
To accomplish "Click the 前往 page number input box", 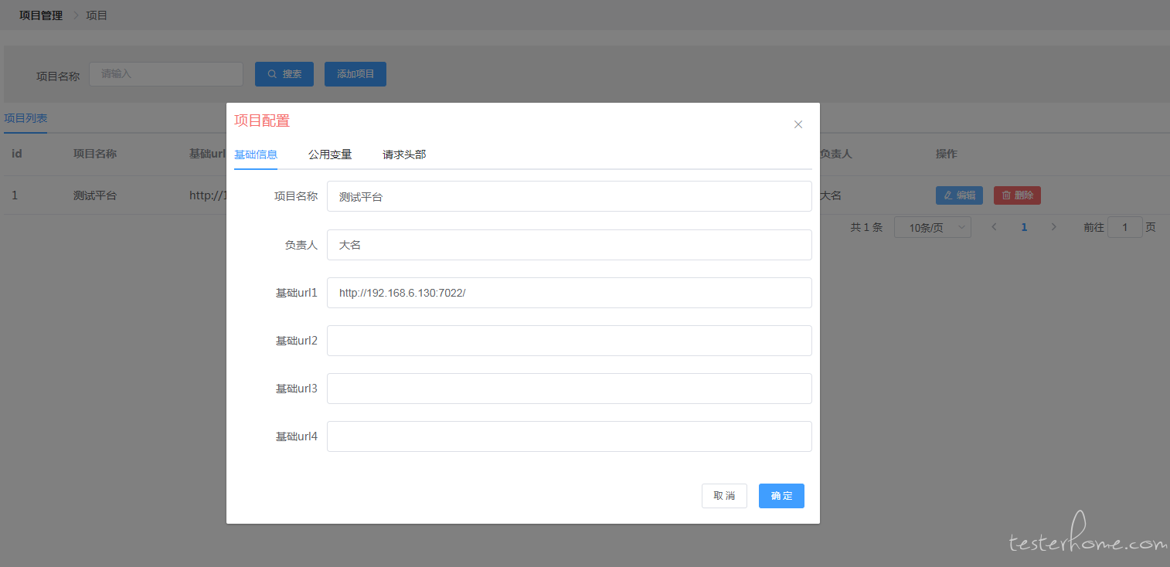I will point(1125,227).
